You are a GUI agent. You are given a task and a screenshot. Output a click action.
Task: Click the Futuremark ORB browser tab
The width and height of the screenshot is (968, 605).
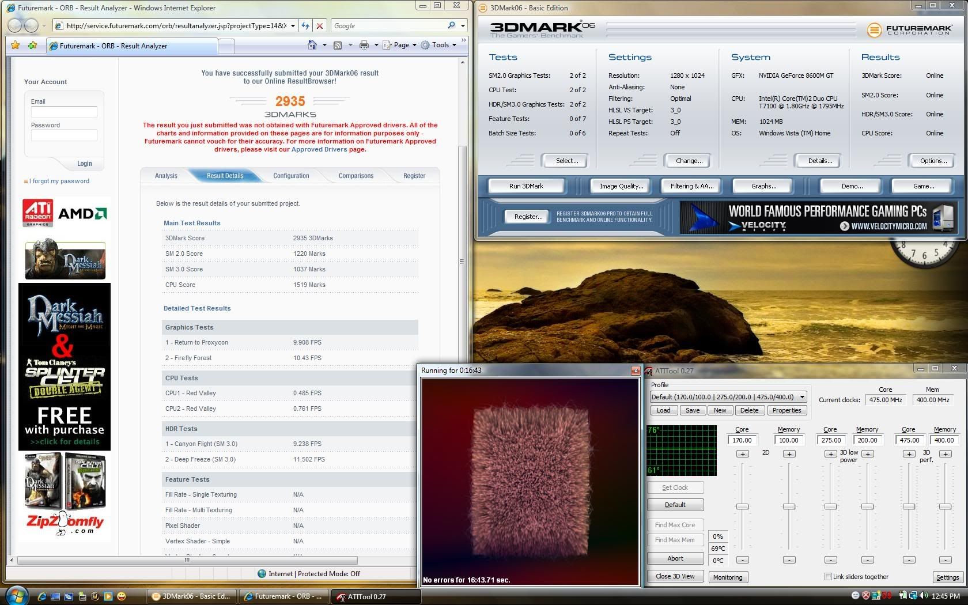point(133,46)
